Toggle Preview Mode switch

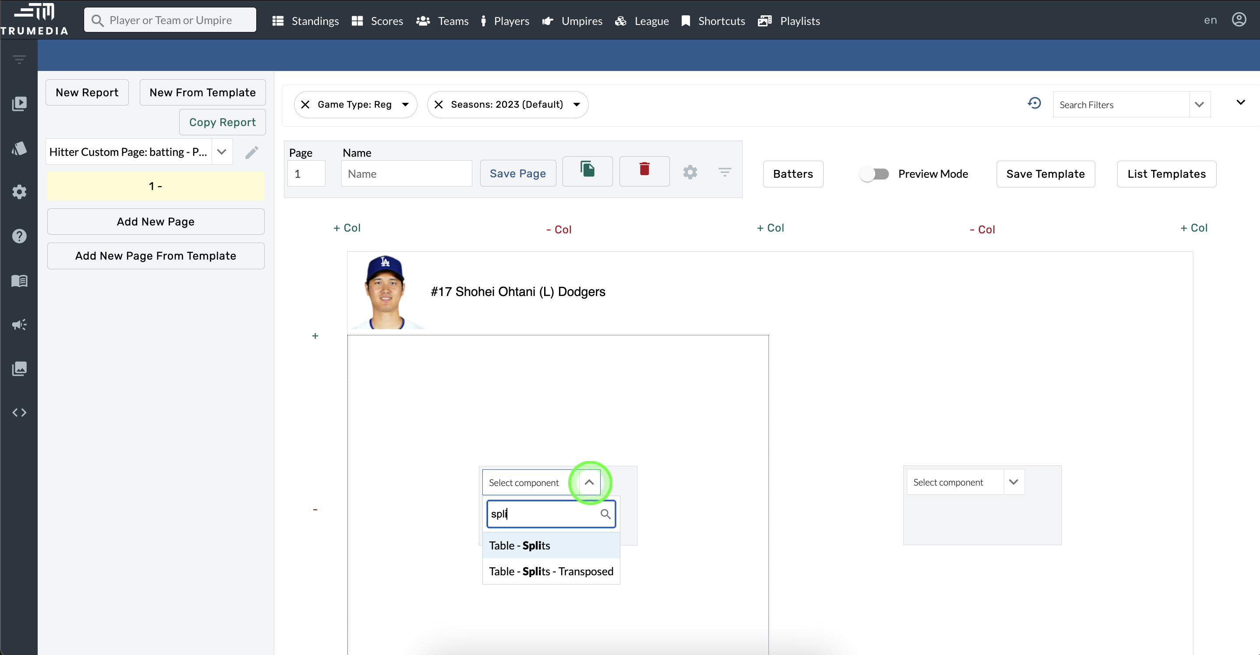point(874,174)
